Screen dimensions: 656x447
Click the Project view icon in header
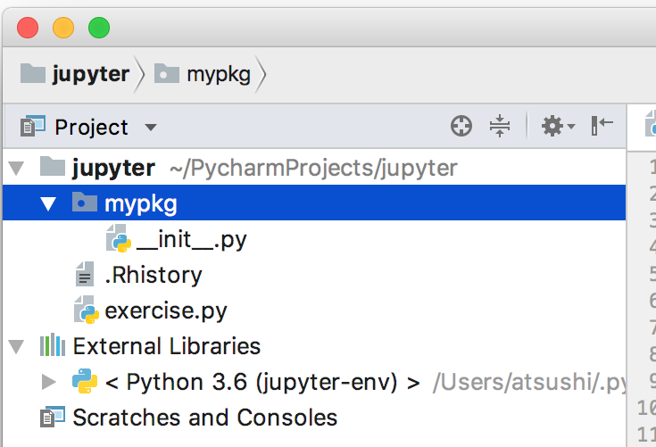tap(33, 127)
